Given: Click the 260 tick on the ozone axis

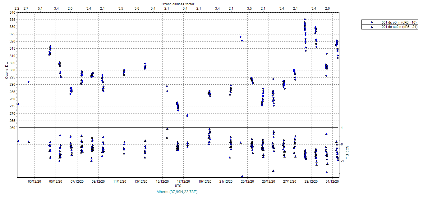Looking at the screenshot, I should point(12,128).
